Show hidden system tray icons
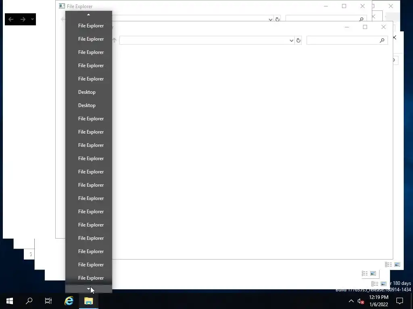 [x=351, y=301]
